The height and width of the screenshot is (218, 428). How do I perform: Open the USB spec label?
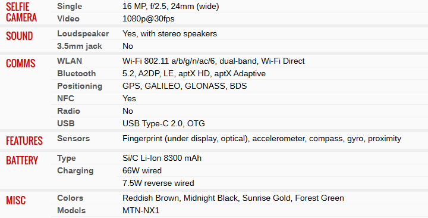[x=65, y=123]
